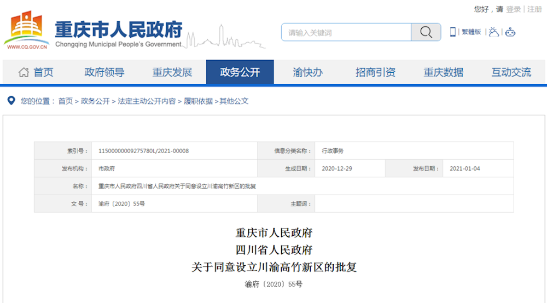Open the robot assistant icon
Image resolution: width=547 pixels, height=303 pixels.
(x=510, y=32)
